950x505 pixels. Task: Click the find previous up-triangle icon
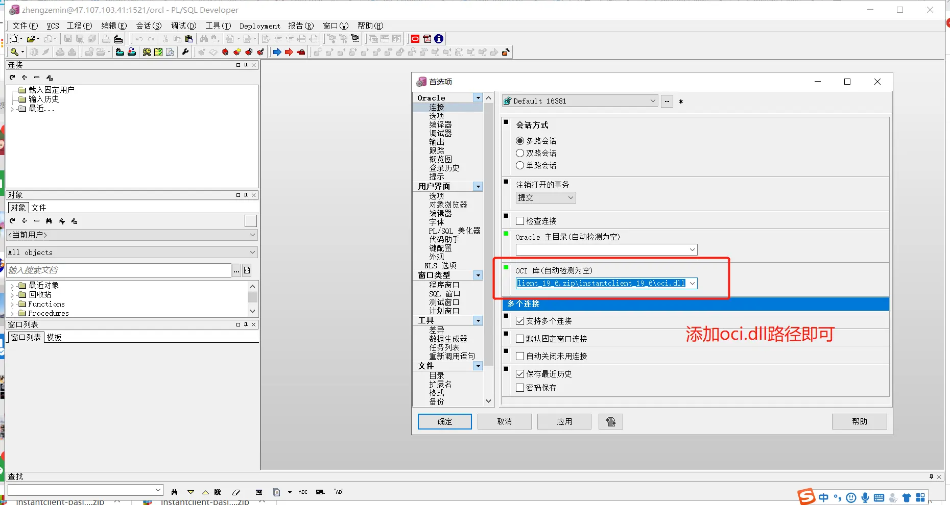tap(205, 492)
